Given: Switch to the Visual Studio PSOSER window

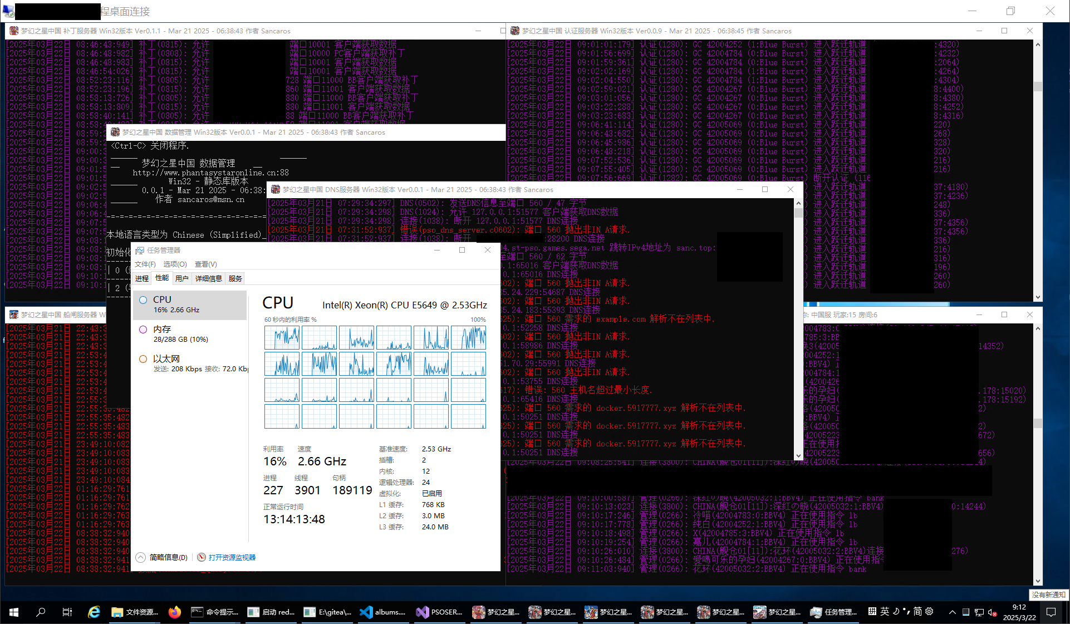Looking at the screenshot, I should coord(440,612).
